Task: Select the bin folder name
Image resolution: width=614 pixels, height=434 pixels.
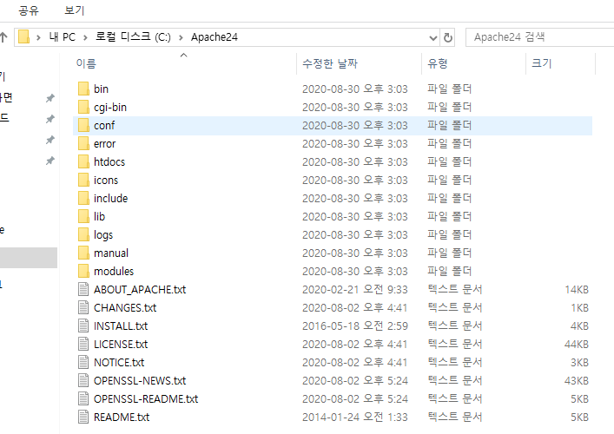Action: click(101, 89)
